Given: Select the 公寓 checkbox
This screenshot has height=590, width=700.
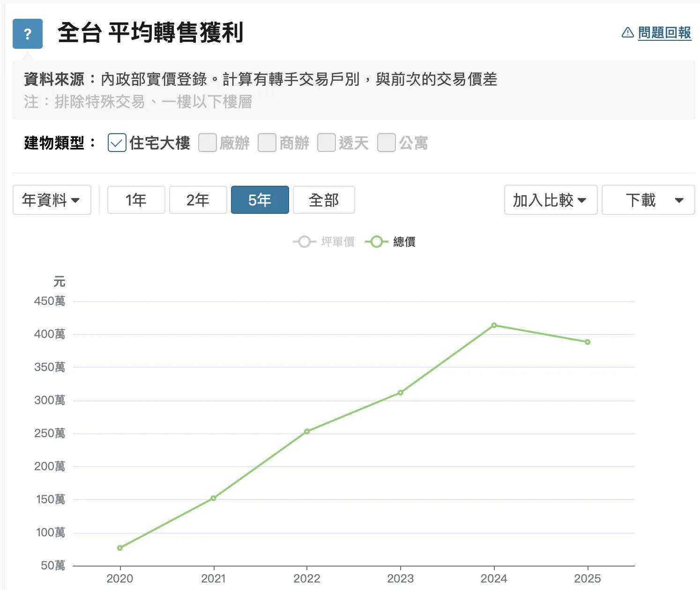Looking at the screenshot, I should (x=386, y=143).
